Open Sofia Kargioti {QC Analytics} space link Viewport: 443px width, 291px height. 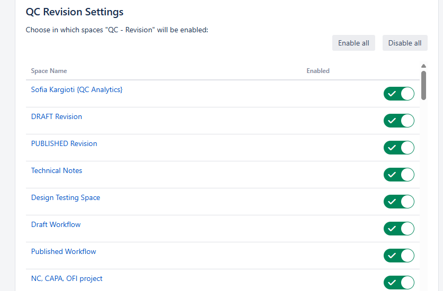coord(77,90)
